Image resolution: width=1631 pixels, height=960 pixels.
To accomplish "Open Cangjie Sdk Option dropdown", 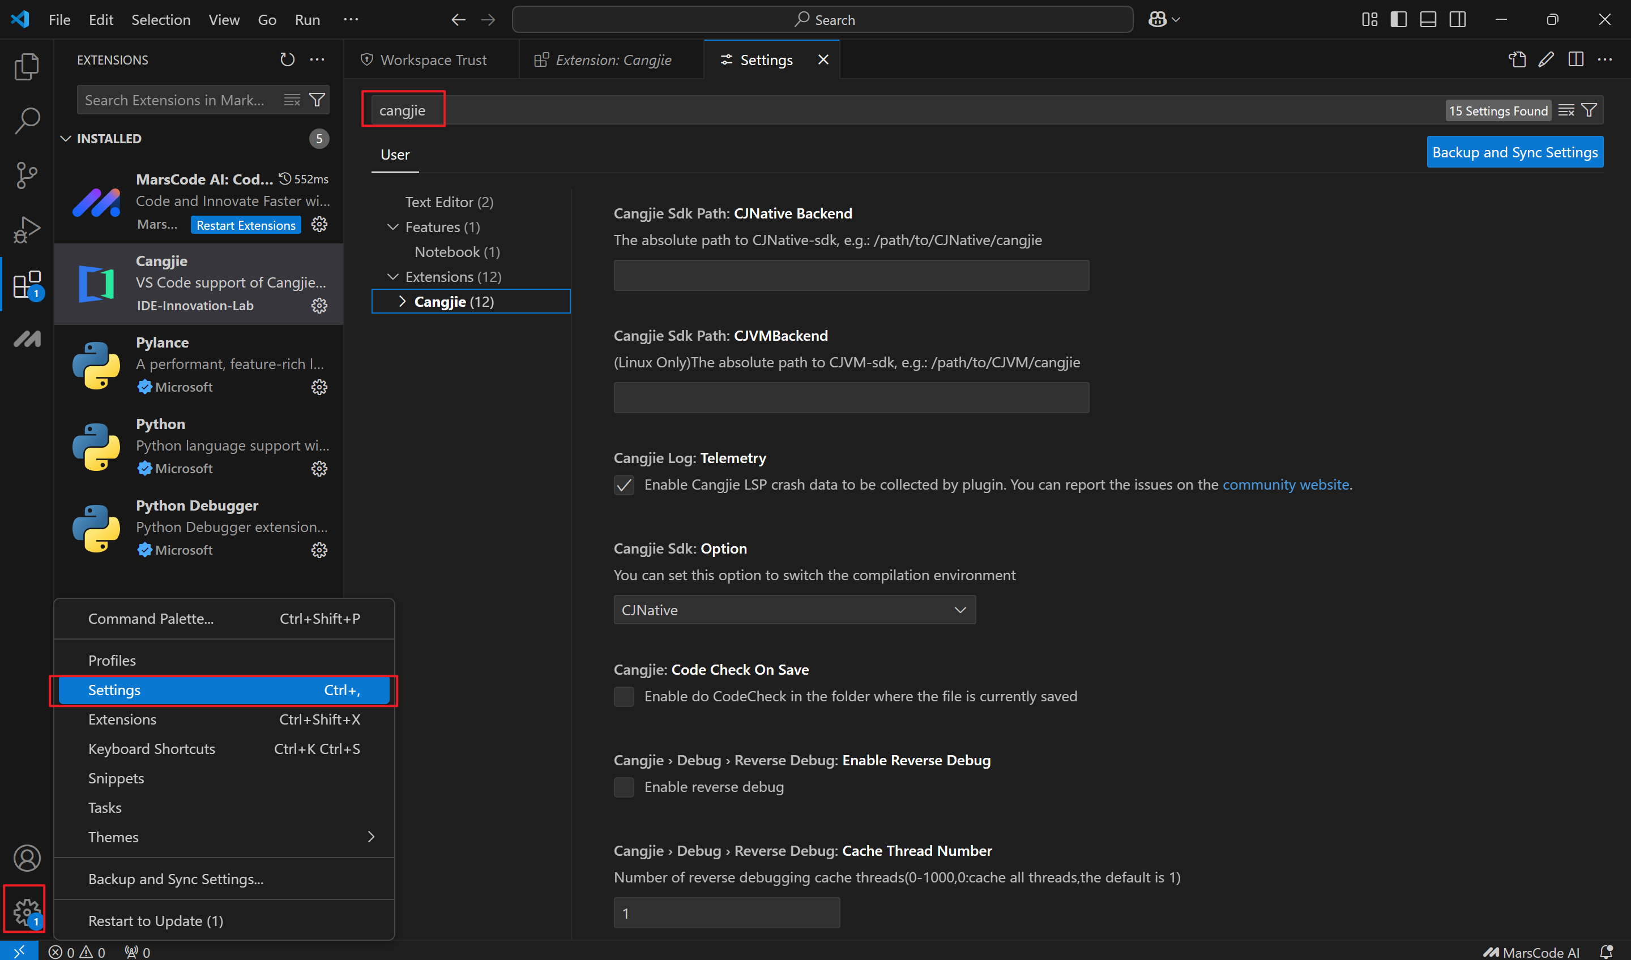I will pyautogui.click(x=794, y=610).
